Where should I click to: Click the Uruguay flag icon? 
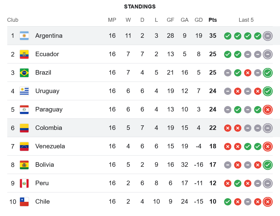pos(24,91)
